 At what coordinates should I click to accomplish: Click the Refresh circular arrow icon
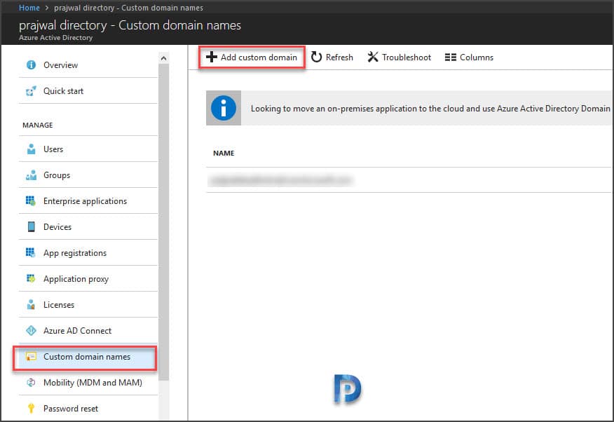click(x=316, y=57)
